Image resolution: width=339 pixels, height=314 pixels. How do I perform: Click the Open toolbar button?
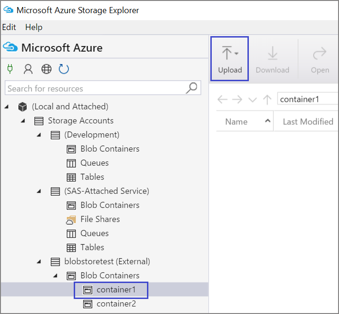(x=320, y=60)
